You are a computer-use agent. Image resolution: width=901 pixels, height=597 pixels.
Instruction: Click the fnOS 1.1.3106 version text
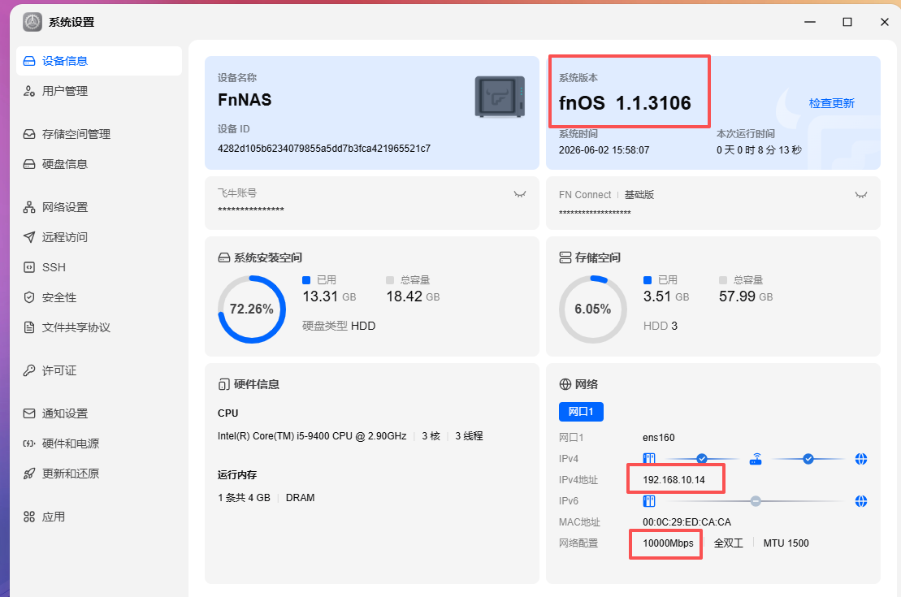click(626, 103)
